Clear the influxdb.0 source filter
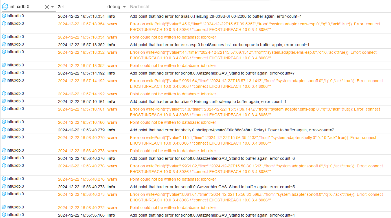The height and width of the screenshot is (218, 391). 47,7
